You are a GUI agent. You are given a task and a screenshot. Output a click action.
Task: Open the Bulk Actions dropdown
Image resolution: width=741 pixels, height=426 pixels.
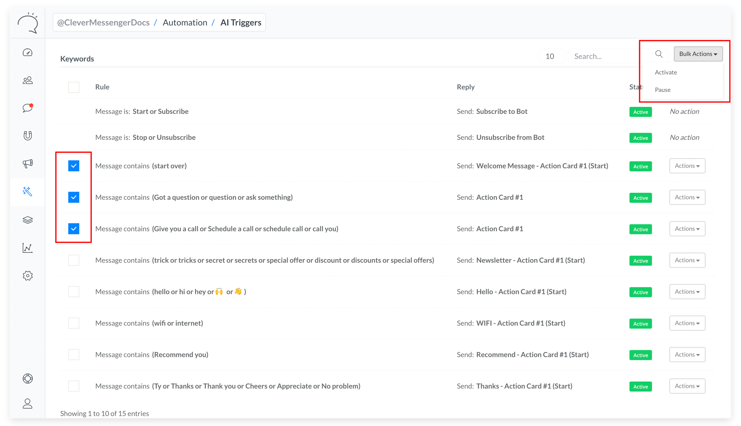(x=698, y=54)
